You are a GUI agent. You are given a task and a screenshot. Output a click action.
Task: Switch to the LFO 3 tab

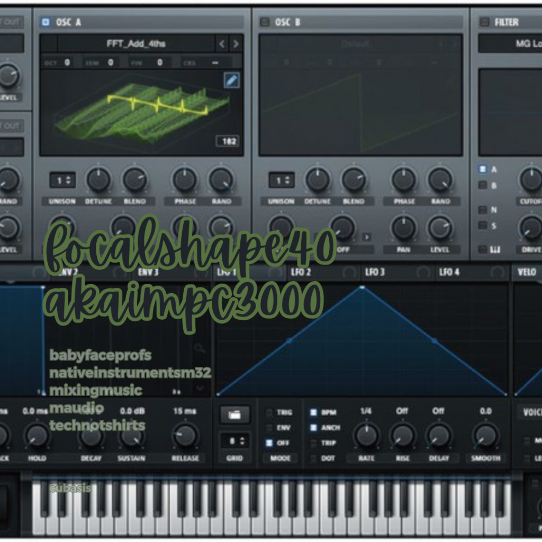tap(375, 273)
